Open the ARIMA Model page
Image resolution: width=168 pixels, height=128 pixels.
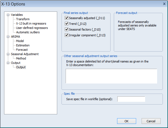click(x=20, y=41)
